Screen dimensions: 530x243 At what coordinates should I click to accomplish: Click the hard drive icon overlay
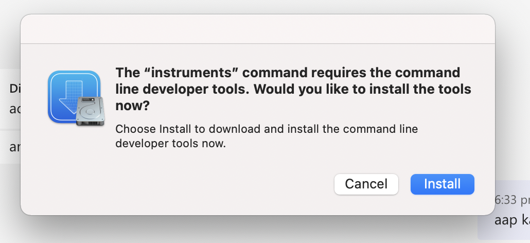(90, 112)
